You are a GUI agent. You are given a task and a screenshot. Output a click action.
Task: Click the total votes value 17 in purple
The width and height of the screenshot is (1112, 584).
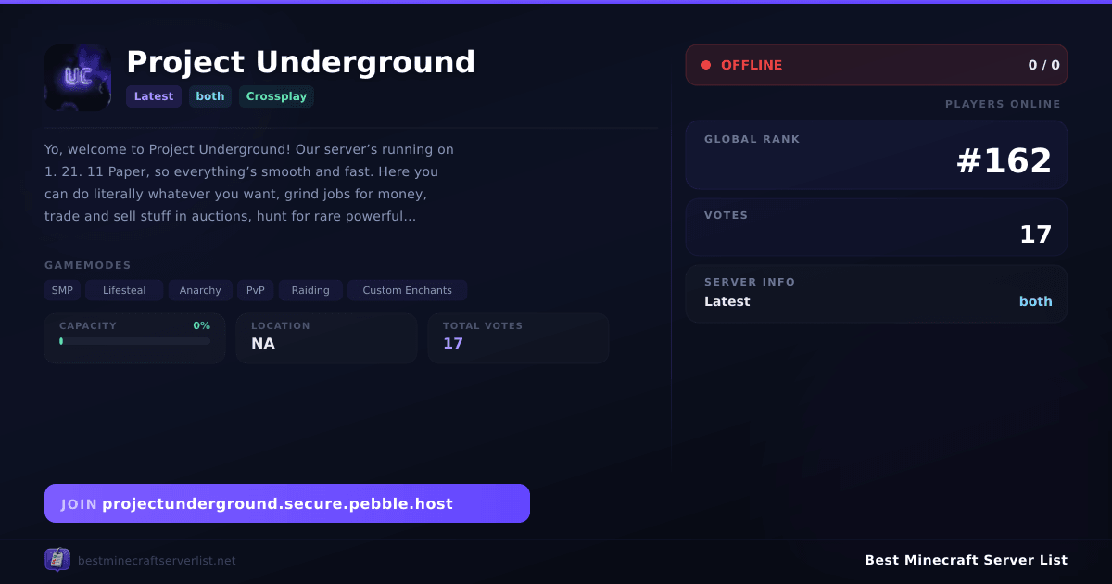(453, 343)
